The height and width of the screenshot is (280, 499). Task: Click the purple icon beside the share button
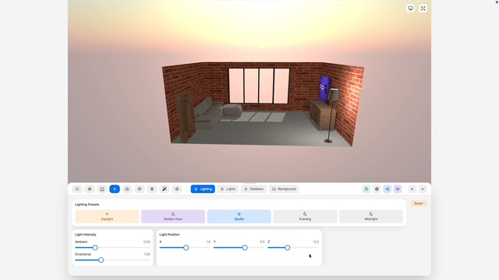pyautogui.click(x=398, y=189)
